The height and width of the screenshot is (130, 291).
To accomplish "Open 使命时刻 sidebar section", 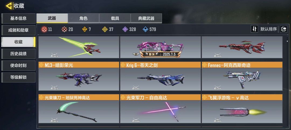I will (18, 65).
